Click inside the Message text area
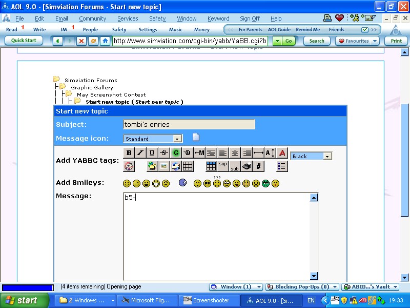Viewport: 410px width, 308px height. pyautogui.click(x=216, y=237)
